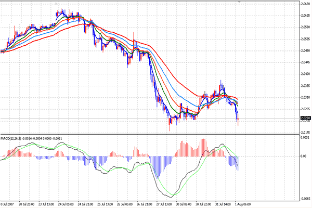This screenshot has width=312, height=208.
Task: Click the 2.0400 price axis label
Action: pos(306,74)
